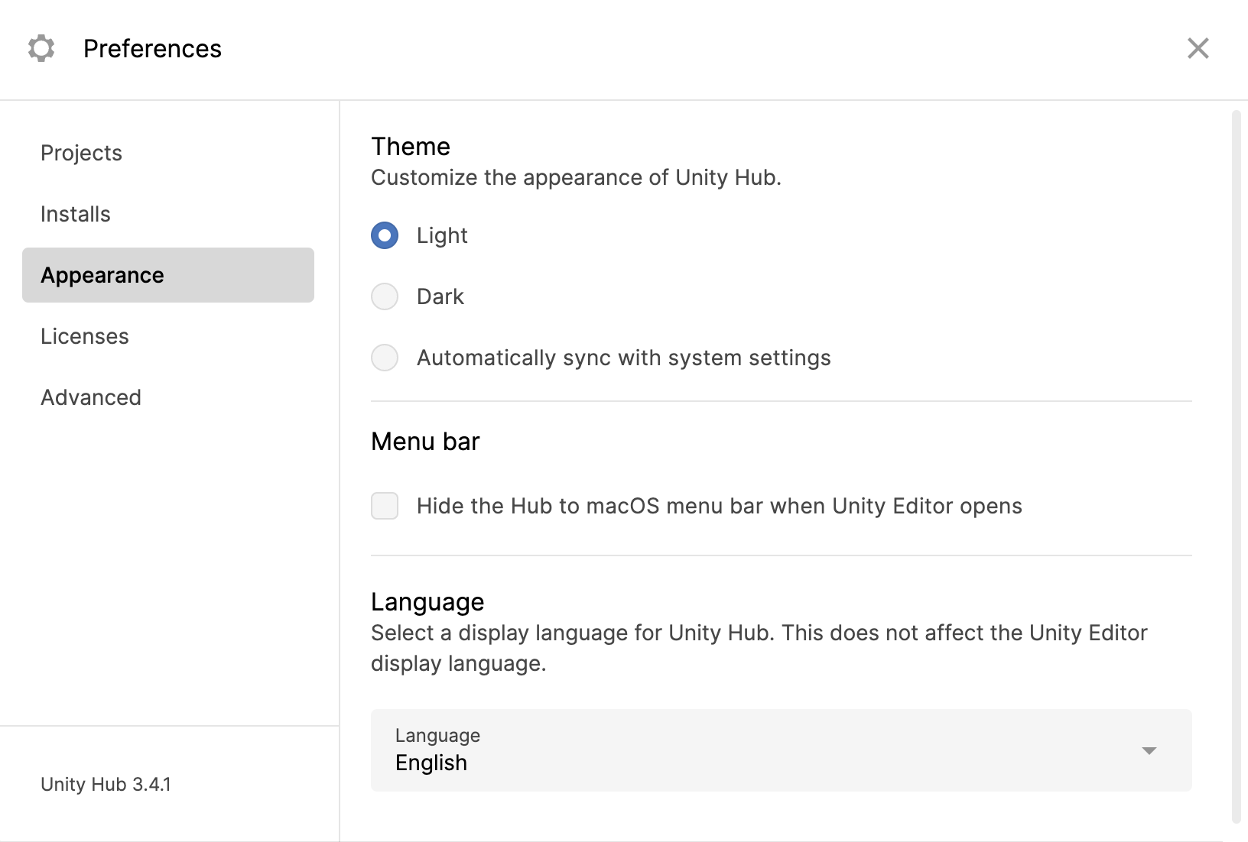1248x842 pixels.
Task: Go to the Licenses section
Action: pos(85,336)
